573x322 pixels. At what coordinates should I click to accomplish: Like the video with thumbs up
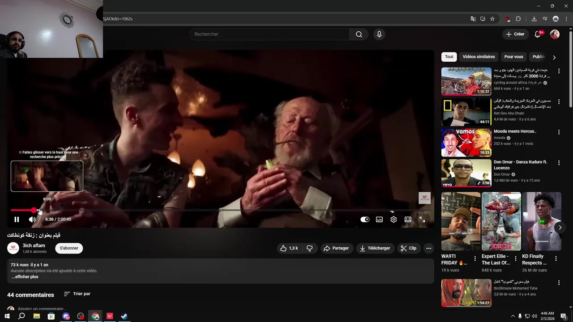(289, 248)
